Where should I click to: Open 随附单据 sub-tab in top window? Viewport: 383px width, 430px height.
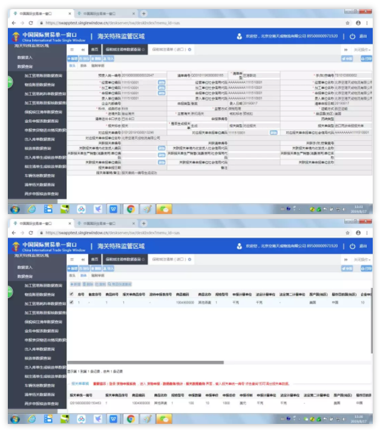click(97, 66)
